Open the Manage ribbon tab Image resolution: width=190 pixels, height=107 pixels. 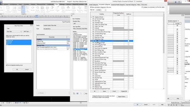tap(62, 4)
